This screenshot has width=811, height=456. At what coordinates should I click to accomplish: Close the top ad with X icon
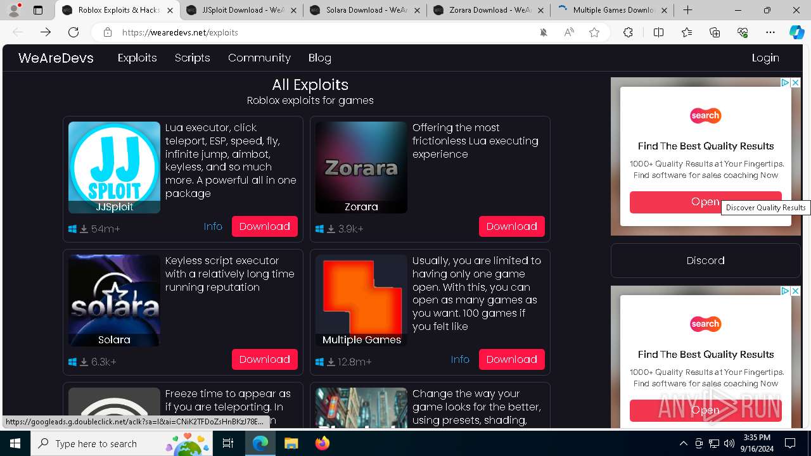796,82
